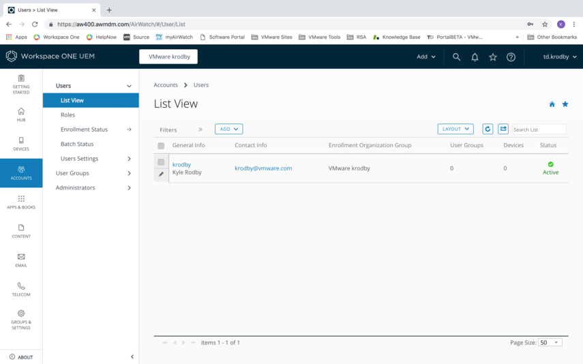The width and height of the screenshot is (583, 364).
Task: Edit user krodby with pencil icon
Action: pos(162,175)
